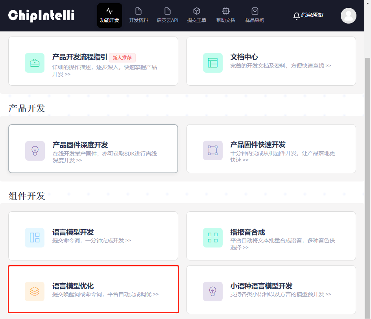This screenshot has width=371, height=319.
Task: Open the 产品固件深度开发 card title
Action: [80, 145]
